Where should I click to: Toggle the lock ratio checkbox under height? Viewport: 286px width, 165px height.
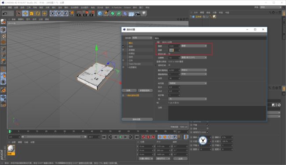[x=169, y=54]
